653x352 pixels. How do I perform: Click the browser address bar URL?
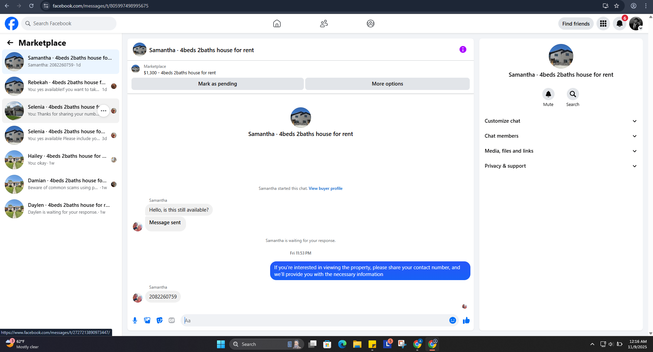tap(100, 6)
